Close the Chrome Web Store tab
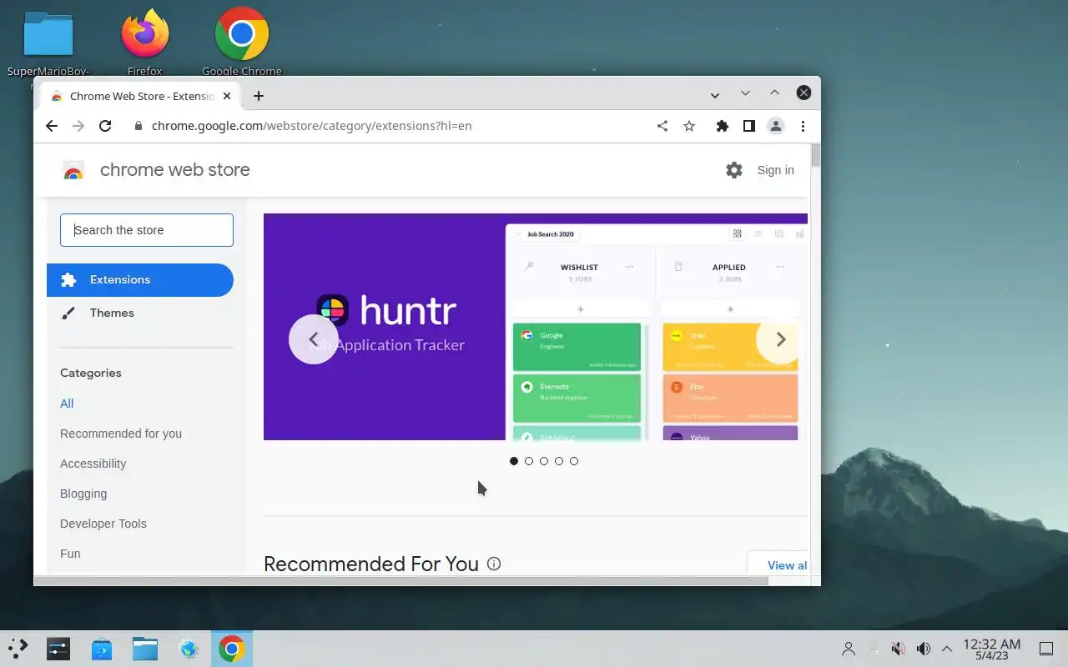The height and width of the screenshot is (667, 1068). pos(227,96)
